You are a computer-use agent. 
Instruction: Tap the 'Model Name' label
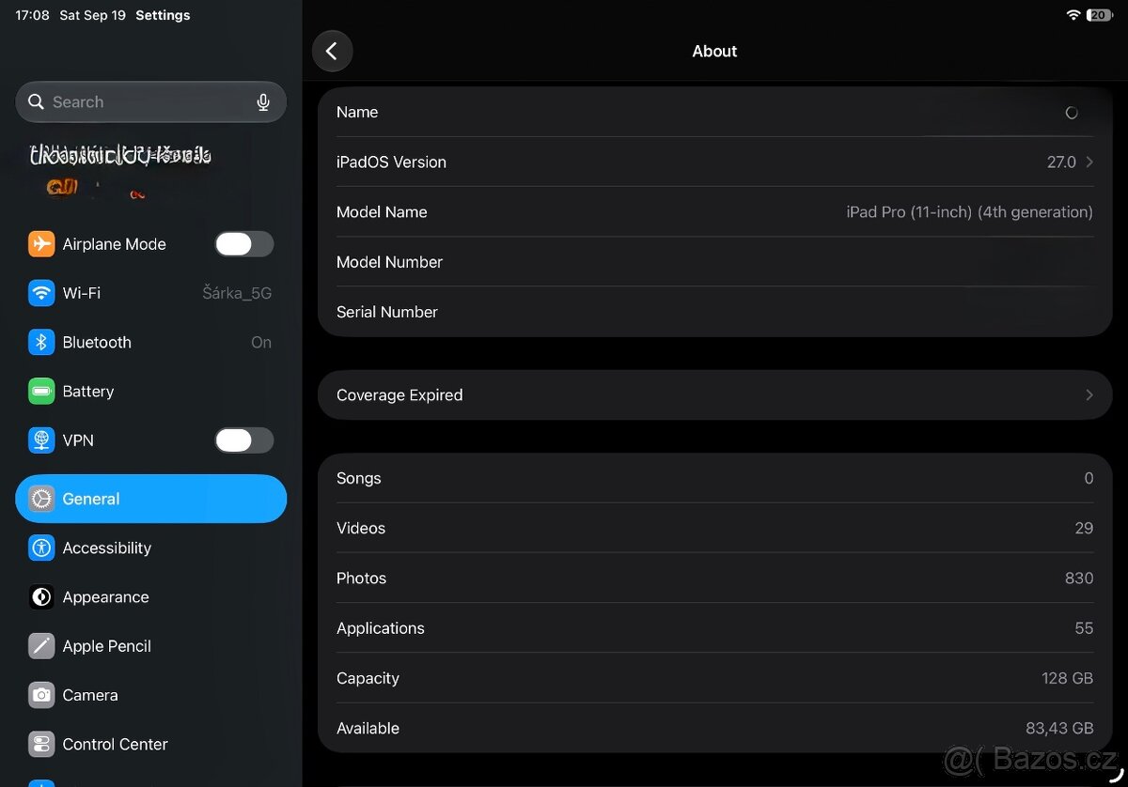point(382,212)
